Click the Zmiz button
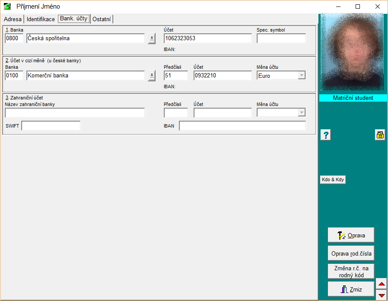The height and width of the screenshot is (301, 388). coord(351,289)
